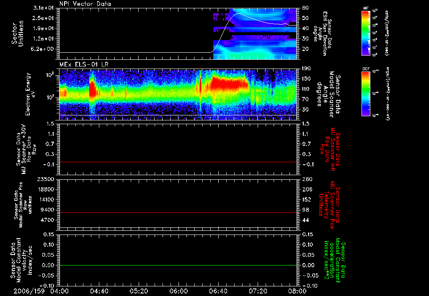Click the white sun elevation curve peak

pyautogui.click(x=238, y=13)
